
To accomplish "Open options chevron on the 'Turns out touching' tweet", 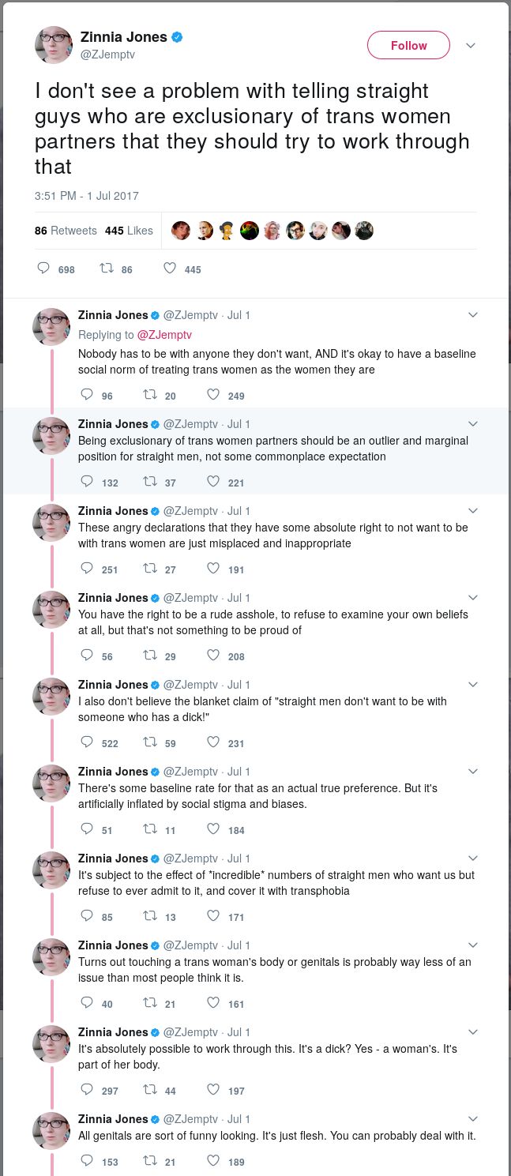I will click(473, 945).
